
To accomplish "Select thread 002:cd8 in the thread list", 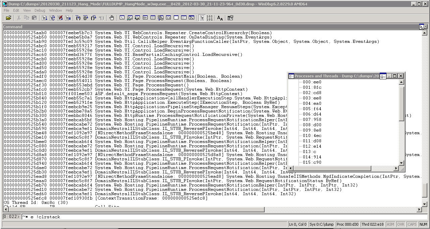I will tap(312, 93).
